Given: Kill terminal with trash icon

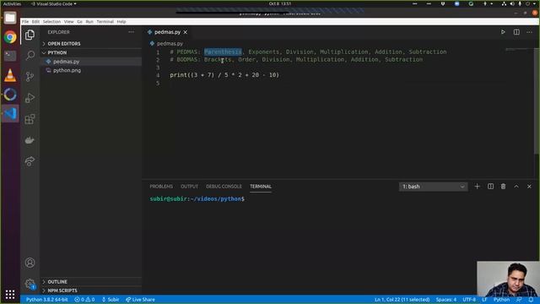Looking at the screenshot, I should tap(503, 187).
